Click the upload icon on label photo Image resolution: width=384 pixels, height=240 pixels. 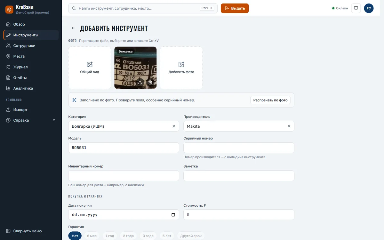(140, 82)
